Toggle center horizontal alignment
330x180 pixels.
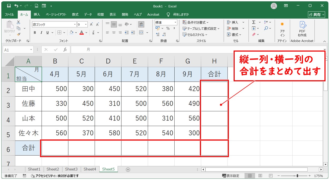(114, 33)
